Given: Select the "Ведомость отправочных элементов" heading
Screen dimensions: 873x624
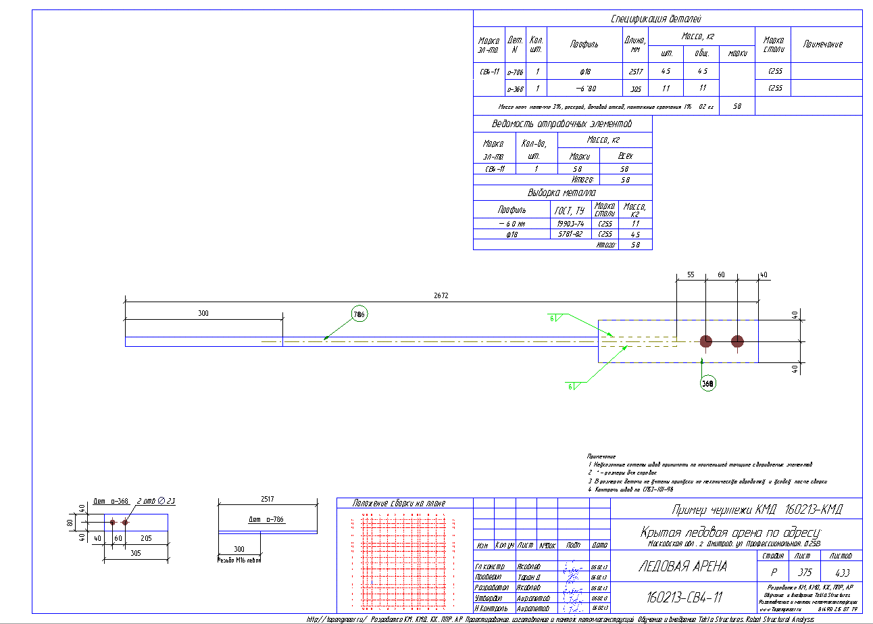Looking at the screenshot, I should pos(562,124).
